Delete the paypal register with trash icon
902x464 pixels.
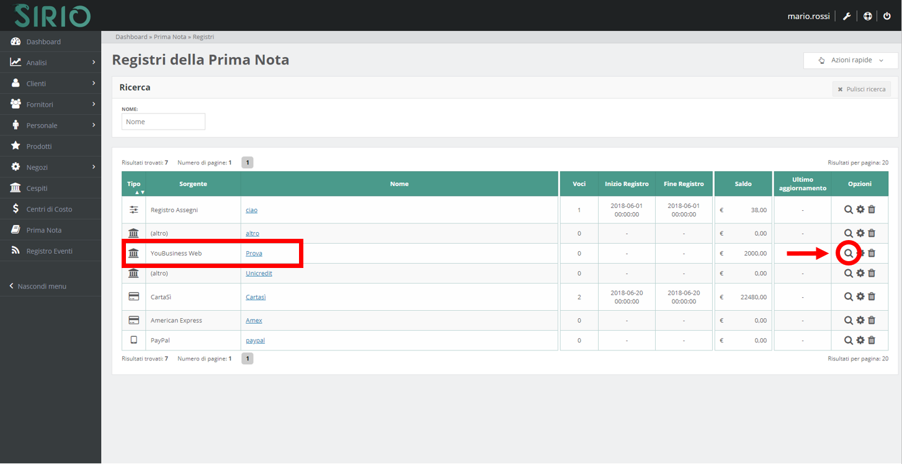click(x=872, y=340)
